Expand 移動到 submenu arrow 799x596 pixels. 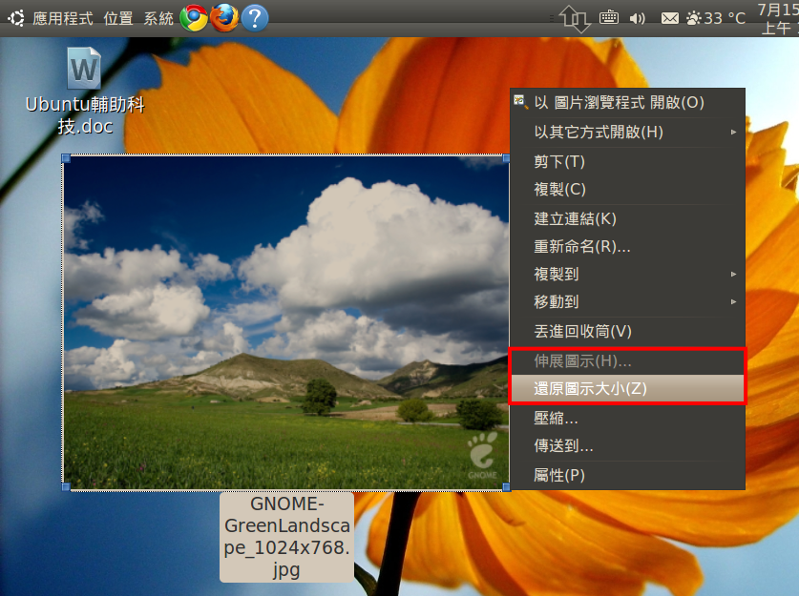733,302
